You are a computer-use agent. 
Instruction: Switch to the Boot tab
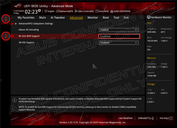click(x=106, y=17)
